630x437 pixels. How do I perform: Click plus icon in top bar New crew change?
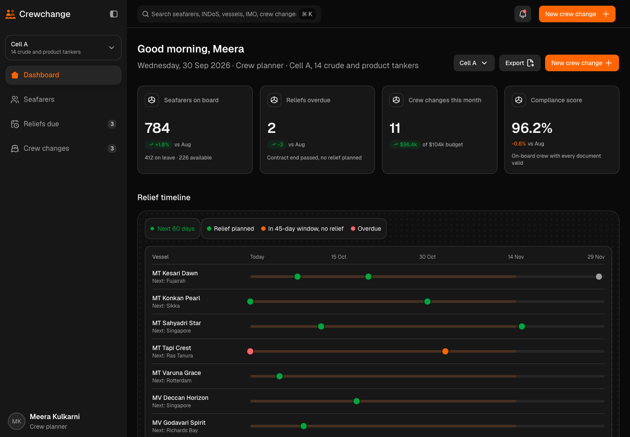click(x=606, y=14)
